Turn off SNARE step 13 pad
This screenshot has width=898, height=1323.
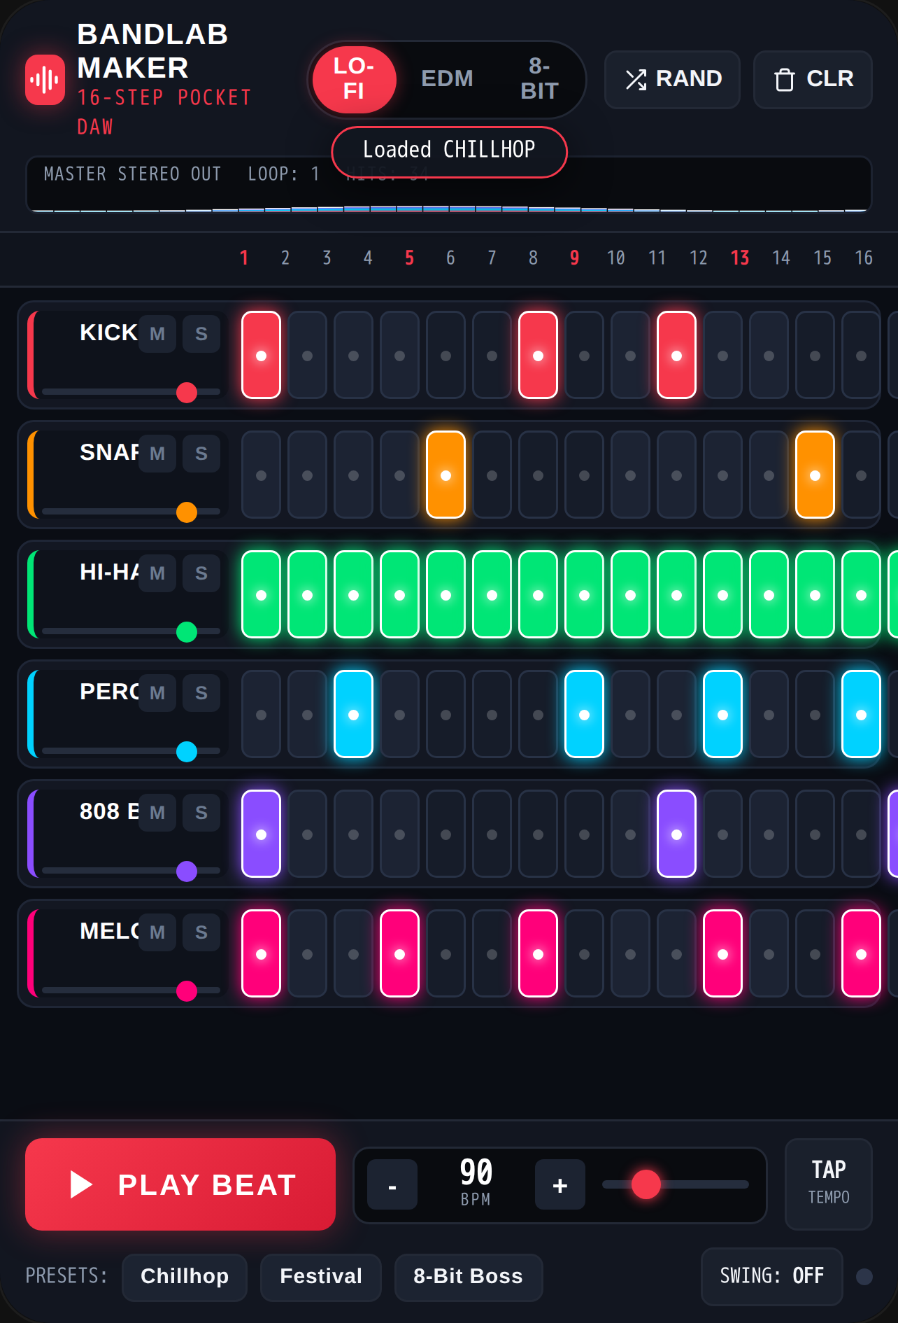[815, 475]
